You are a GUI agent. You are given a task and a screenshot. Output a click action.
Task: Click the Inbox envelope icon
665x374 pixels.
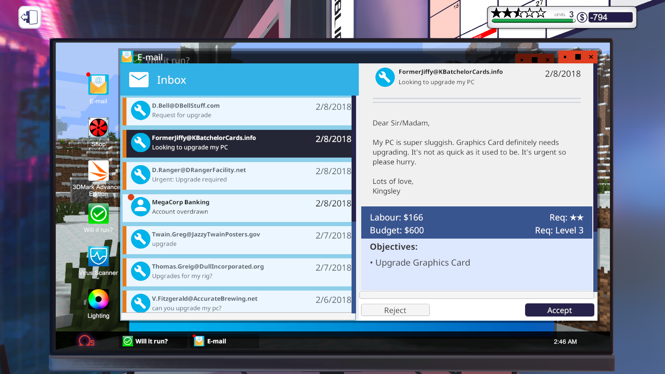tap(139, 80)
